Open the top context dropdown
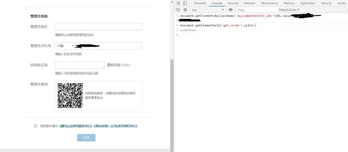Image resolution: width=348 pixels, height=152 pixels. pos(208,10)
